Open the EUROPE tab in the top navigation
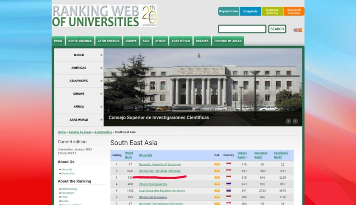Screen dimensions: 356x205 click(x=131, y=41)
